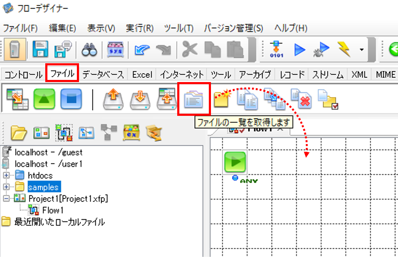Switch to the データベース component tab

coord(103,75)
